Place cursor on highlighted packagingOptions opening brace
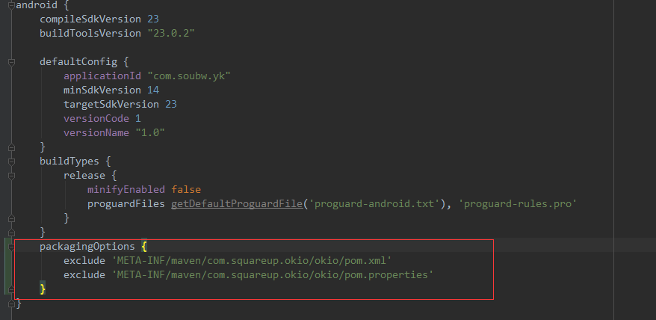Image resolution: width=656 pixels, height=320 pixels. (x=144, y=246)
